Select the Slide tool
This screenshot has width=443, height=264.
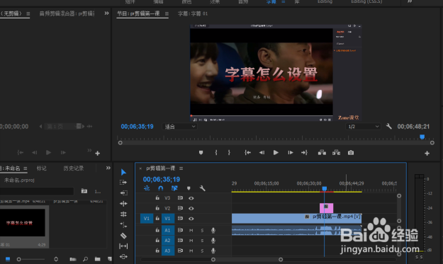(123, 257)
